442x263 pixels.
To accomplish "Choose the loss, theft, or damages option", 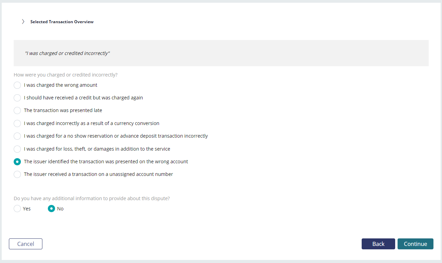I will tap(17, 149).
